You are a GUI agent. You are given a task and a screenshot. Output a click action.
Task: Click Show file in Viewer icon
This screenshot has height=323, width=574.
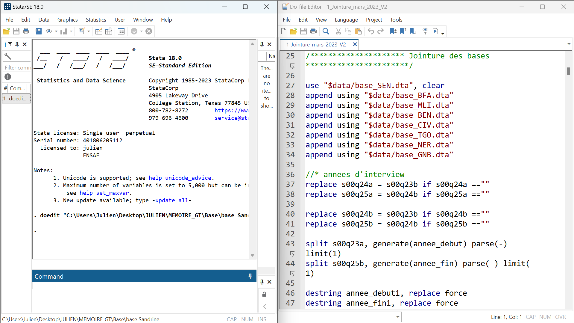pyautogui.click(x=425, y=31)
